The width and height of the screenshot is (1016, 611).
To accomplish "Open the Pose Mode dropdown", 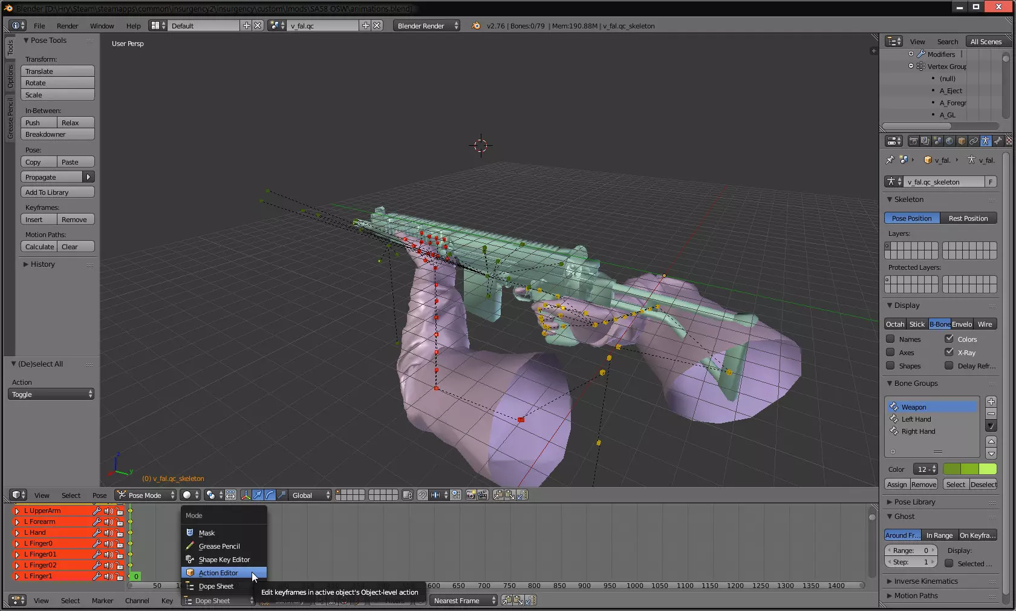I will click(x=145, y=495).
